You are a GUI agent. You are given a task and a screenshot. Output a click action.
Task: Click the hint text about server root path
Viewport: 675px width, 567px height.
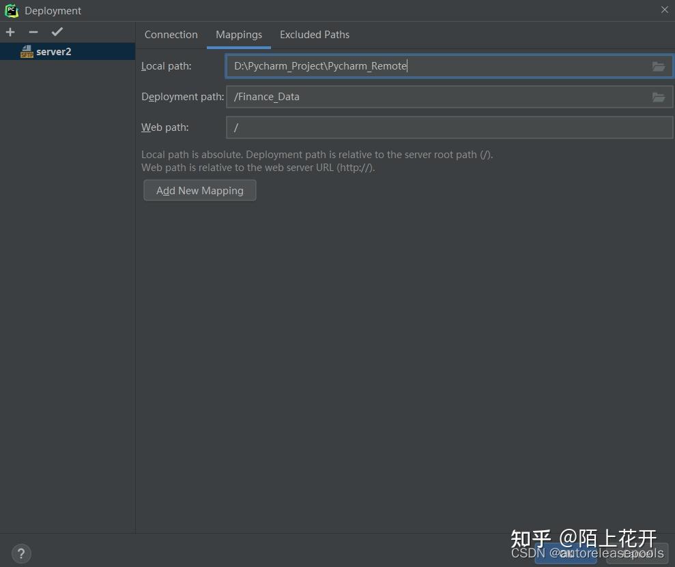coord(317,155)
